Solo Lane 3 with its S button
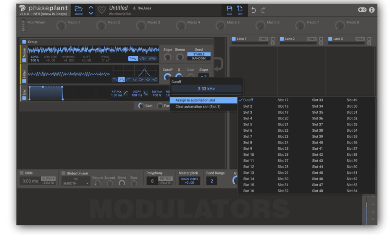 (369, 43)
